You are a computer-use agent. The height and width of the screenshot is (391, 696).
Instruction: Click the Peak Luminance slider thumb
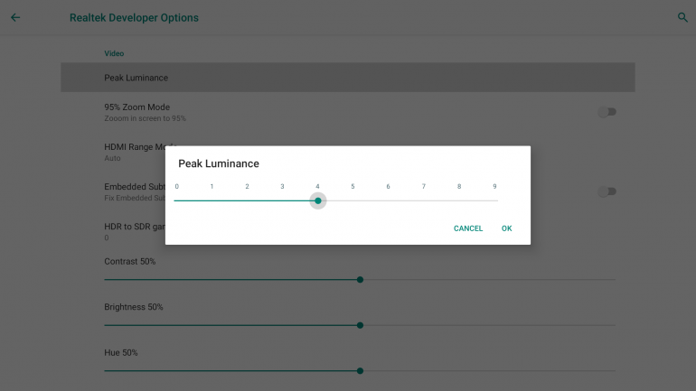(318, 200)
